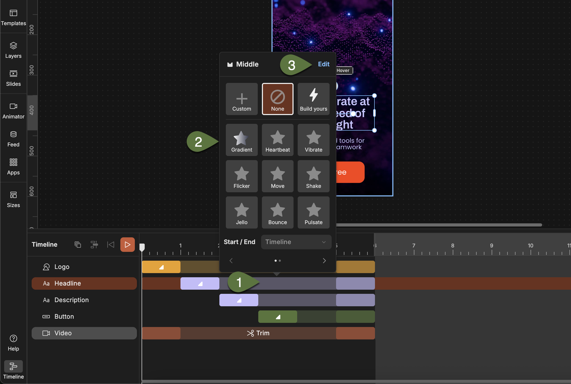
Task: Click the Headline track intro animation segment
Action: tap(200, 283)
